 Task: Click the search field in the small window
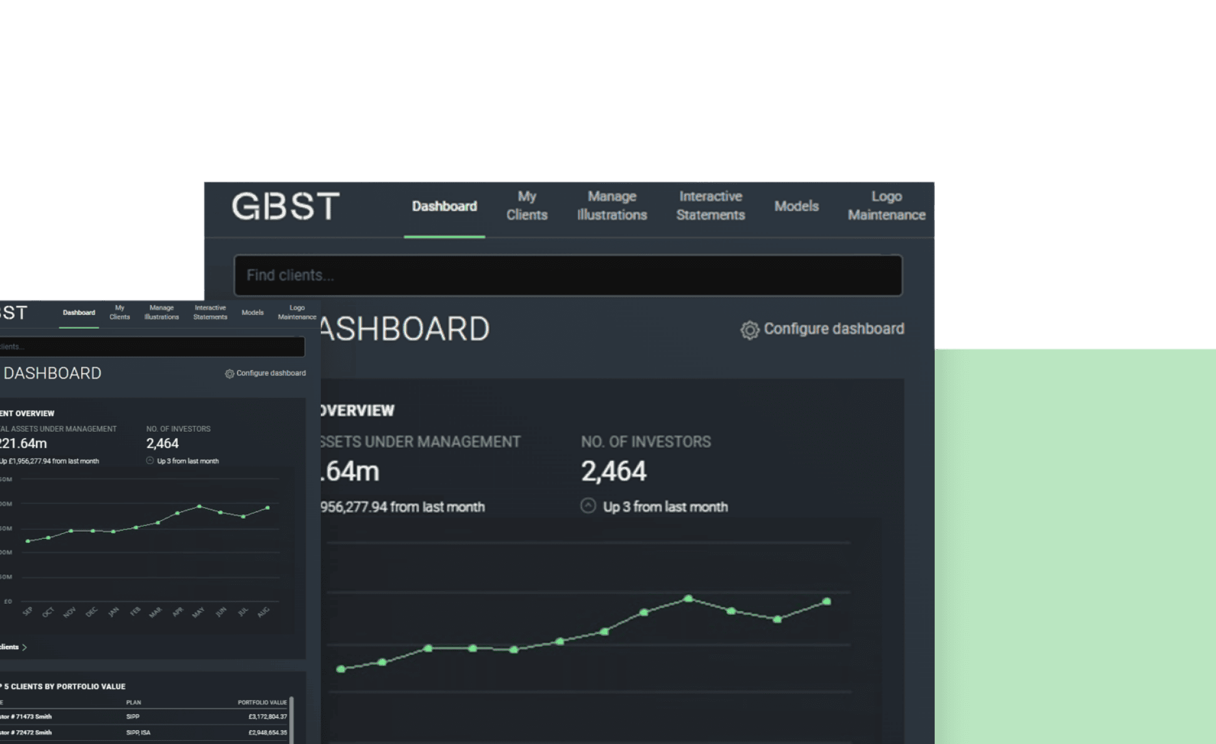(x=152, y=347)
